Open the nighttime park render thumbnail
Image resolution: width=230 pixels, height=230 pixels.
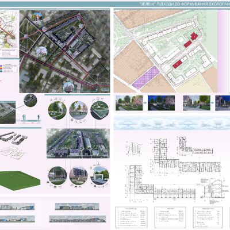161,103
